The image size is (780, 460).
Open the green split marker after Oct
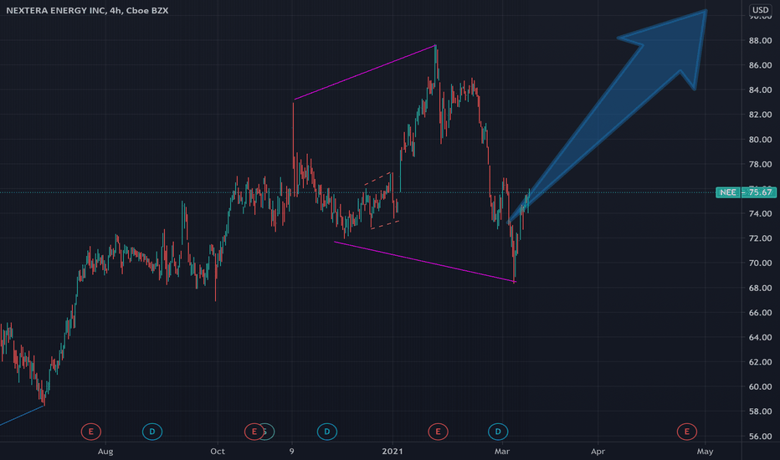(x=268, y=432)
